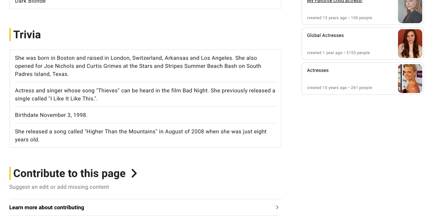Select the Trivia section heading
This screenshot has height=220, width=433.
(27, 35)
